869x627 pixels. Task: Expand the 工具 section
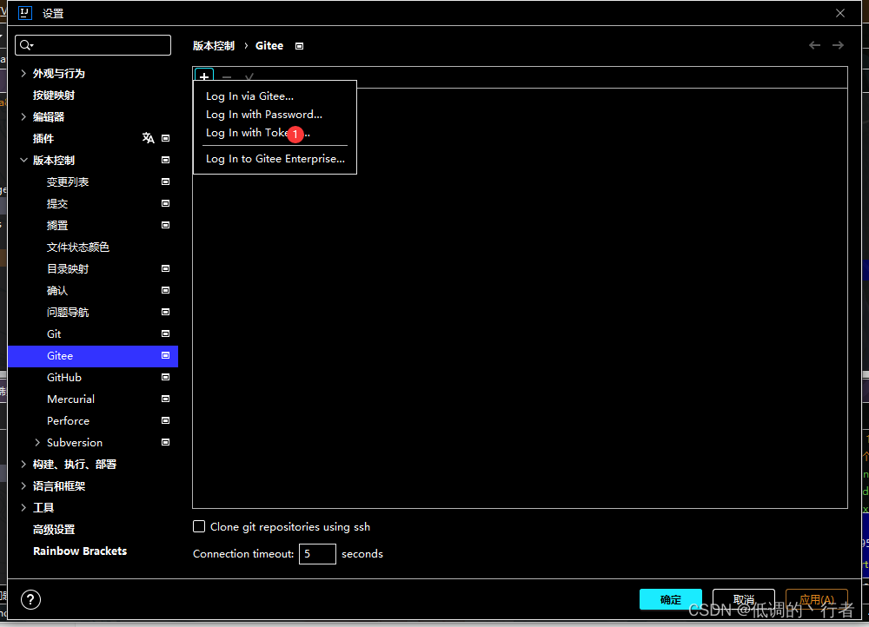23,507
